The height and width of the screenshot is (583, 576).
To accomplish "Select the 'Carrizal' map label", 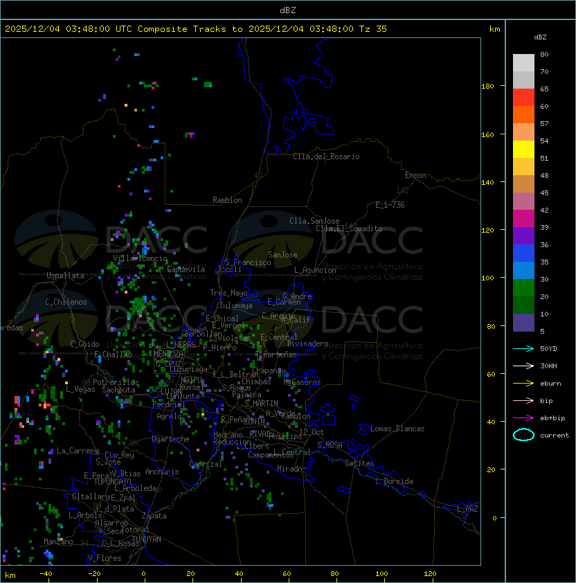I will point(206,464).
